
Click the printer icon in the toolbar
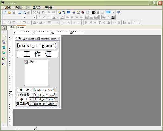(20, 12)
